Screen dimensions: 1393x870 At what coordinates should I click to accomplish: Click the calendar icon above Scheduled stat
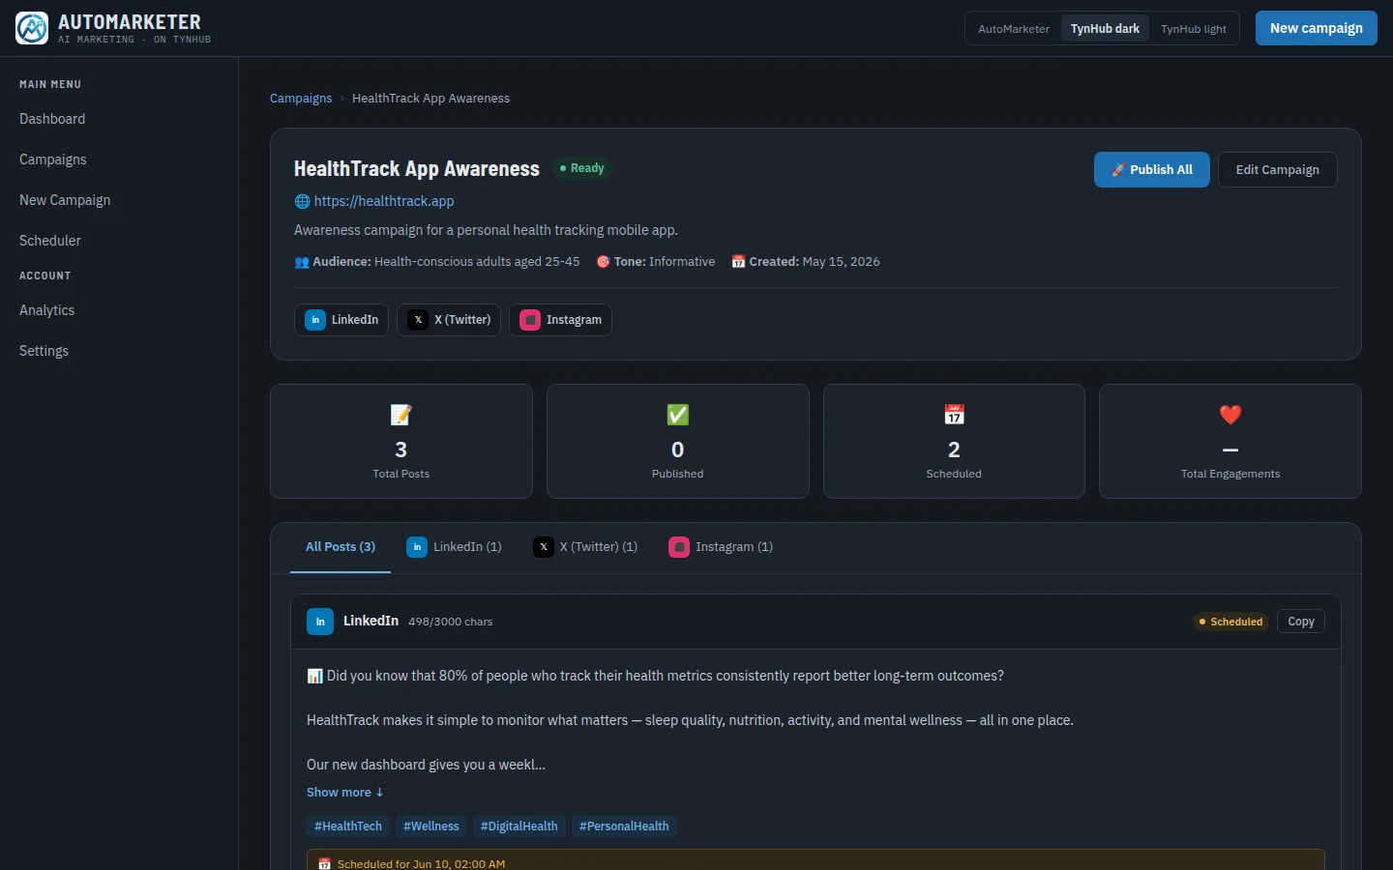point(955,415)
